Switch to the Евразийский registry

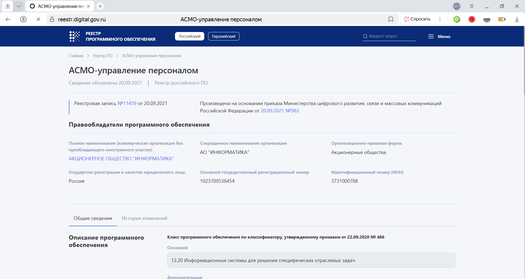224,36
